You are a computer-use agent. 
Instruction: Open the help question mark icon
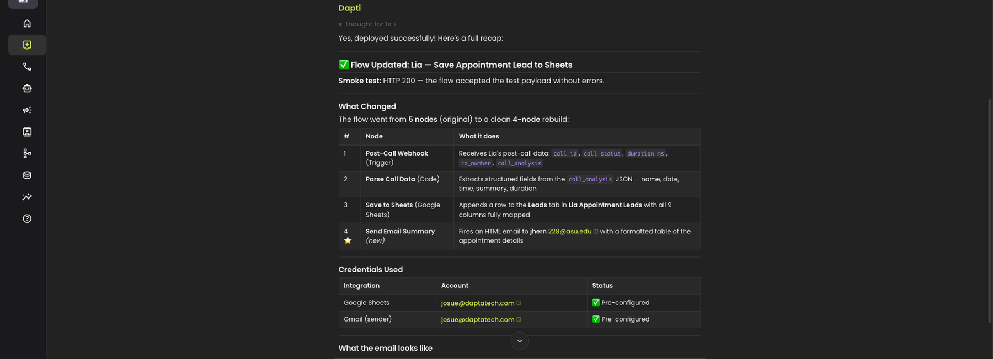[27, 218]
